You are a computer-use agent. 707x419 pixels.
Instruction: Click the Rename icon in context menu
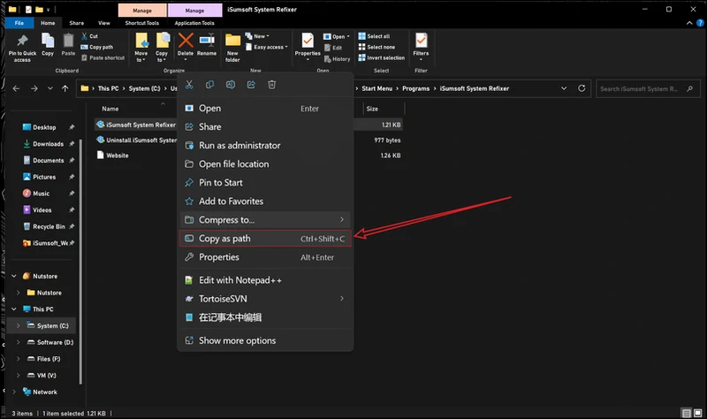pos(231,84)
